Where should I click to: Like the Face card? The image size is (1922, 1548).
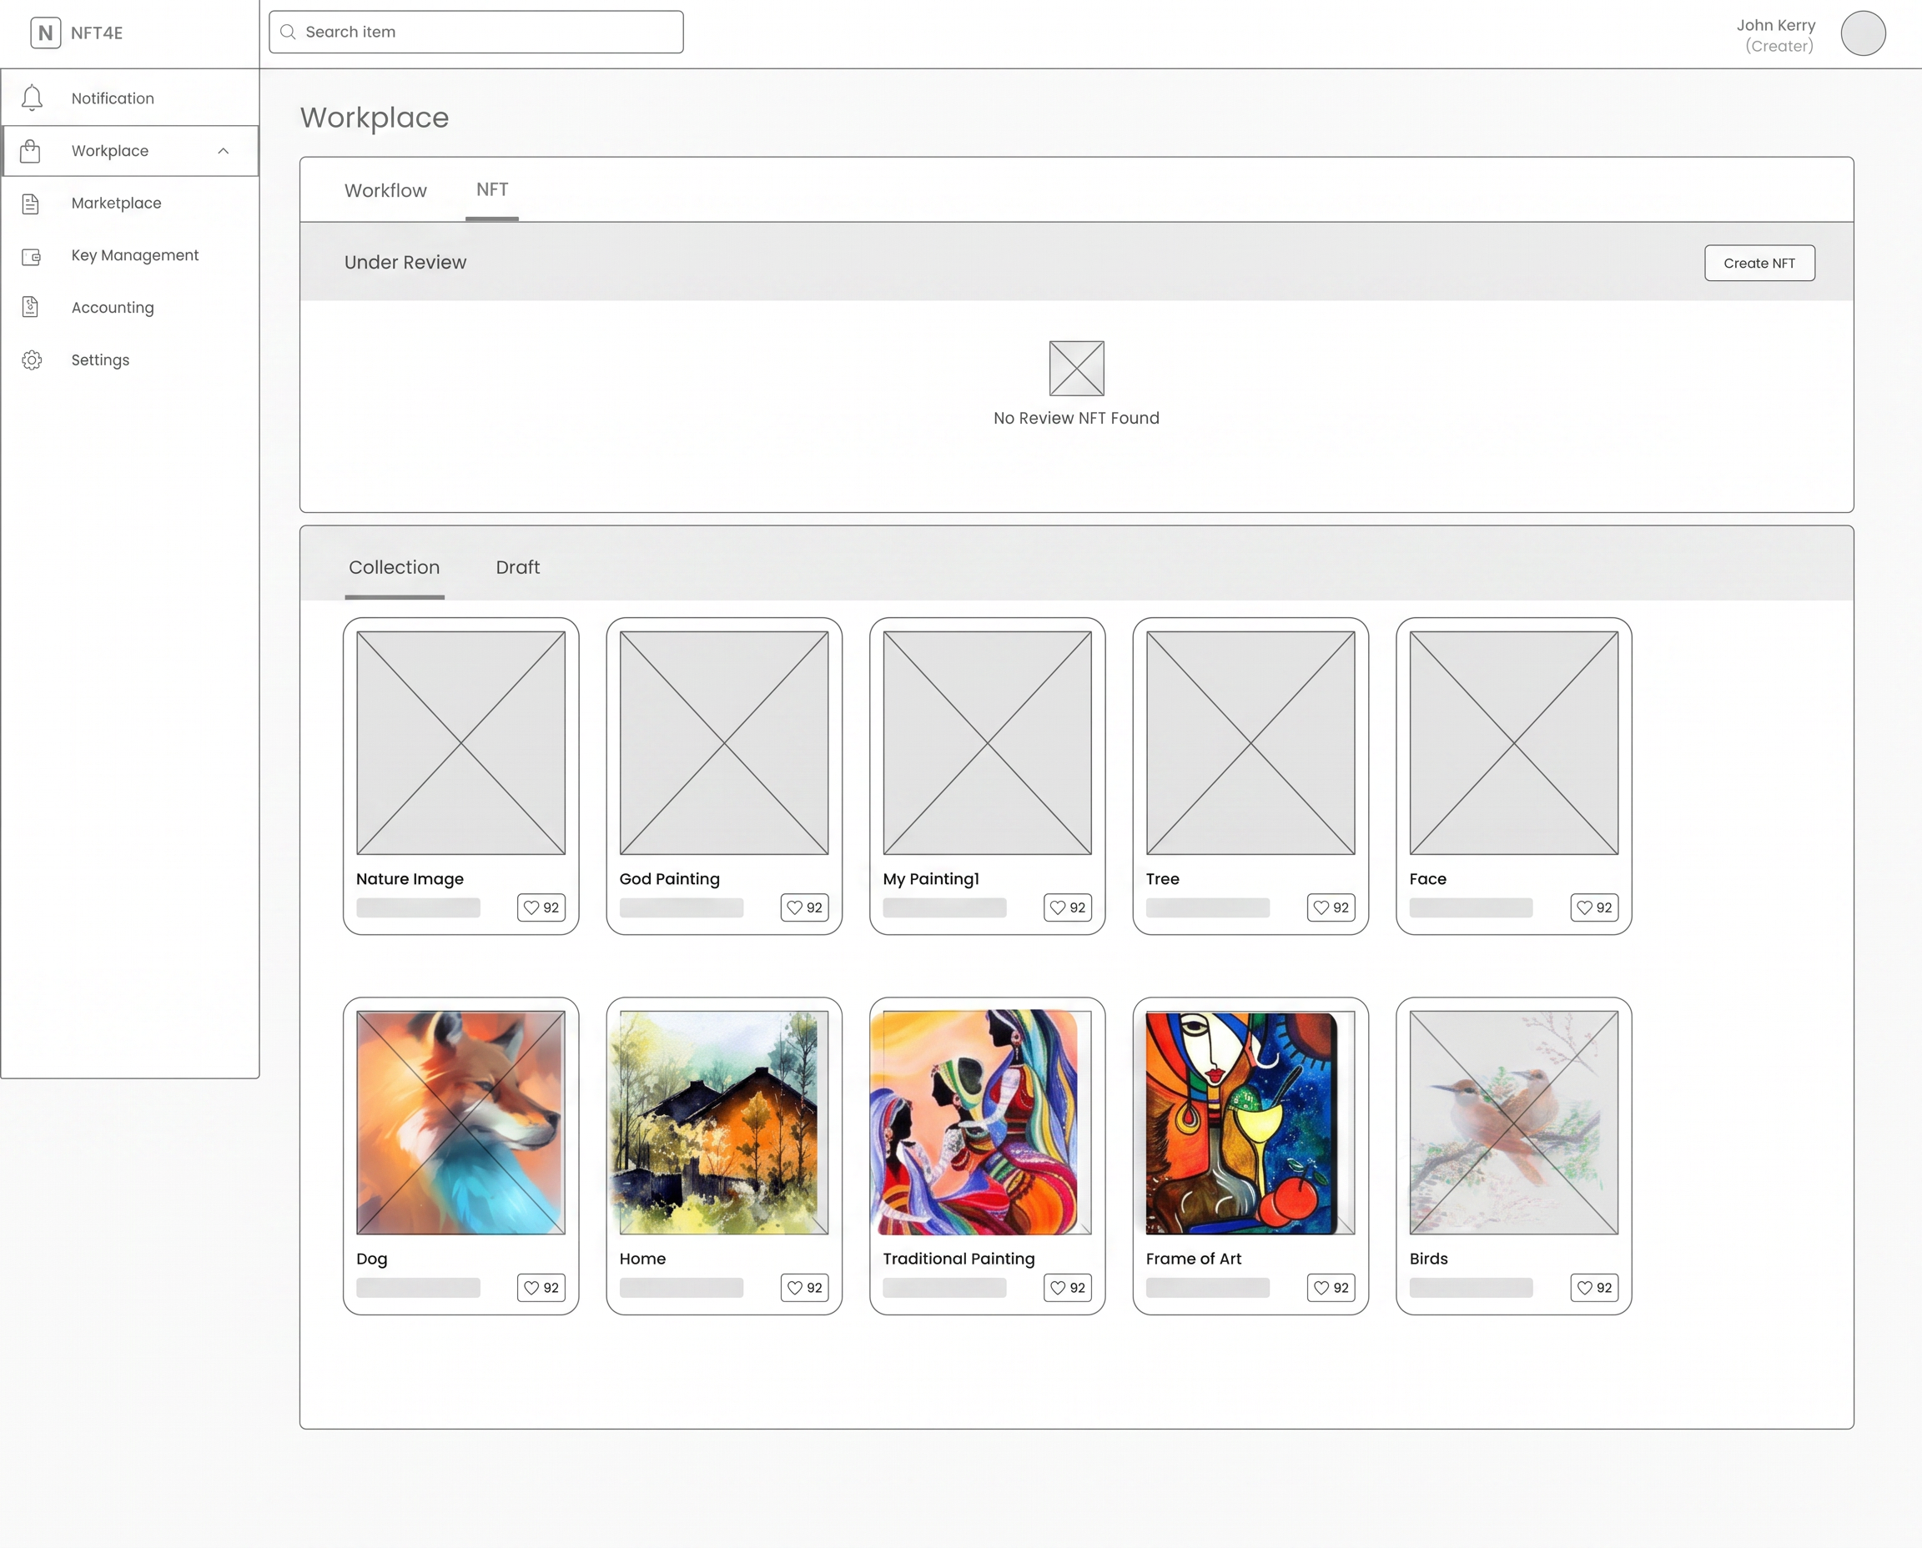point(1595,907)
